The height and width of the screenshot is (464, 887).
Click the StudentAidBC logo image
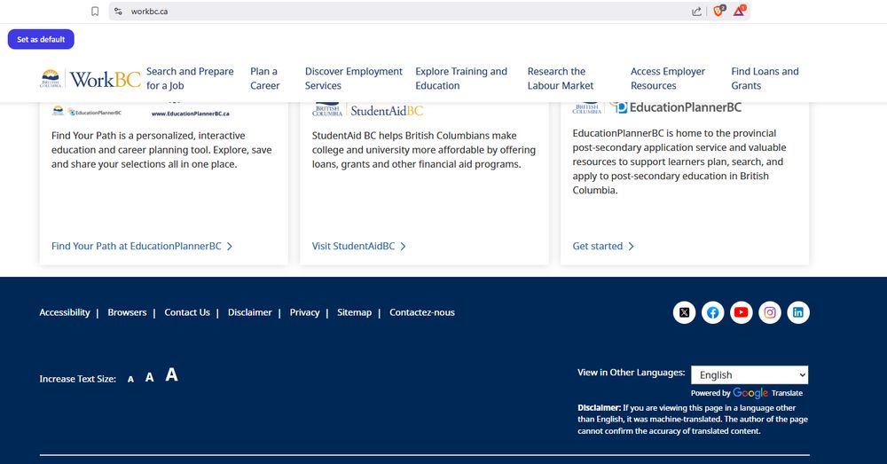pyautogui.click(x=368, y=110)
